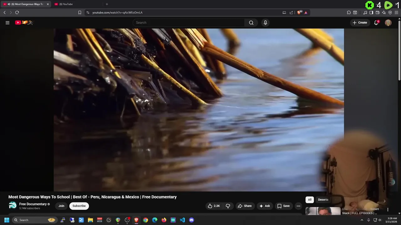
Task: Open more actions three-dot menu
Action: tap(298, 206)
